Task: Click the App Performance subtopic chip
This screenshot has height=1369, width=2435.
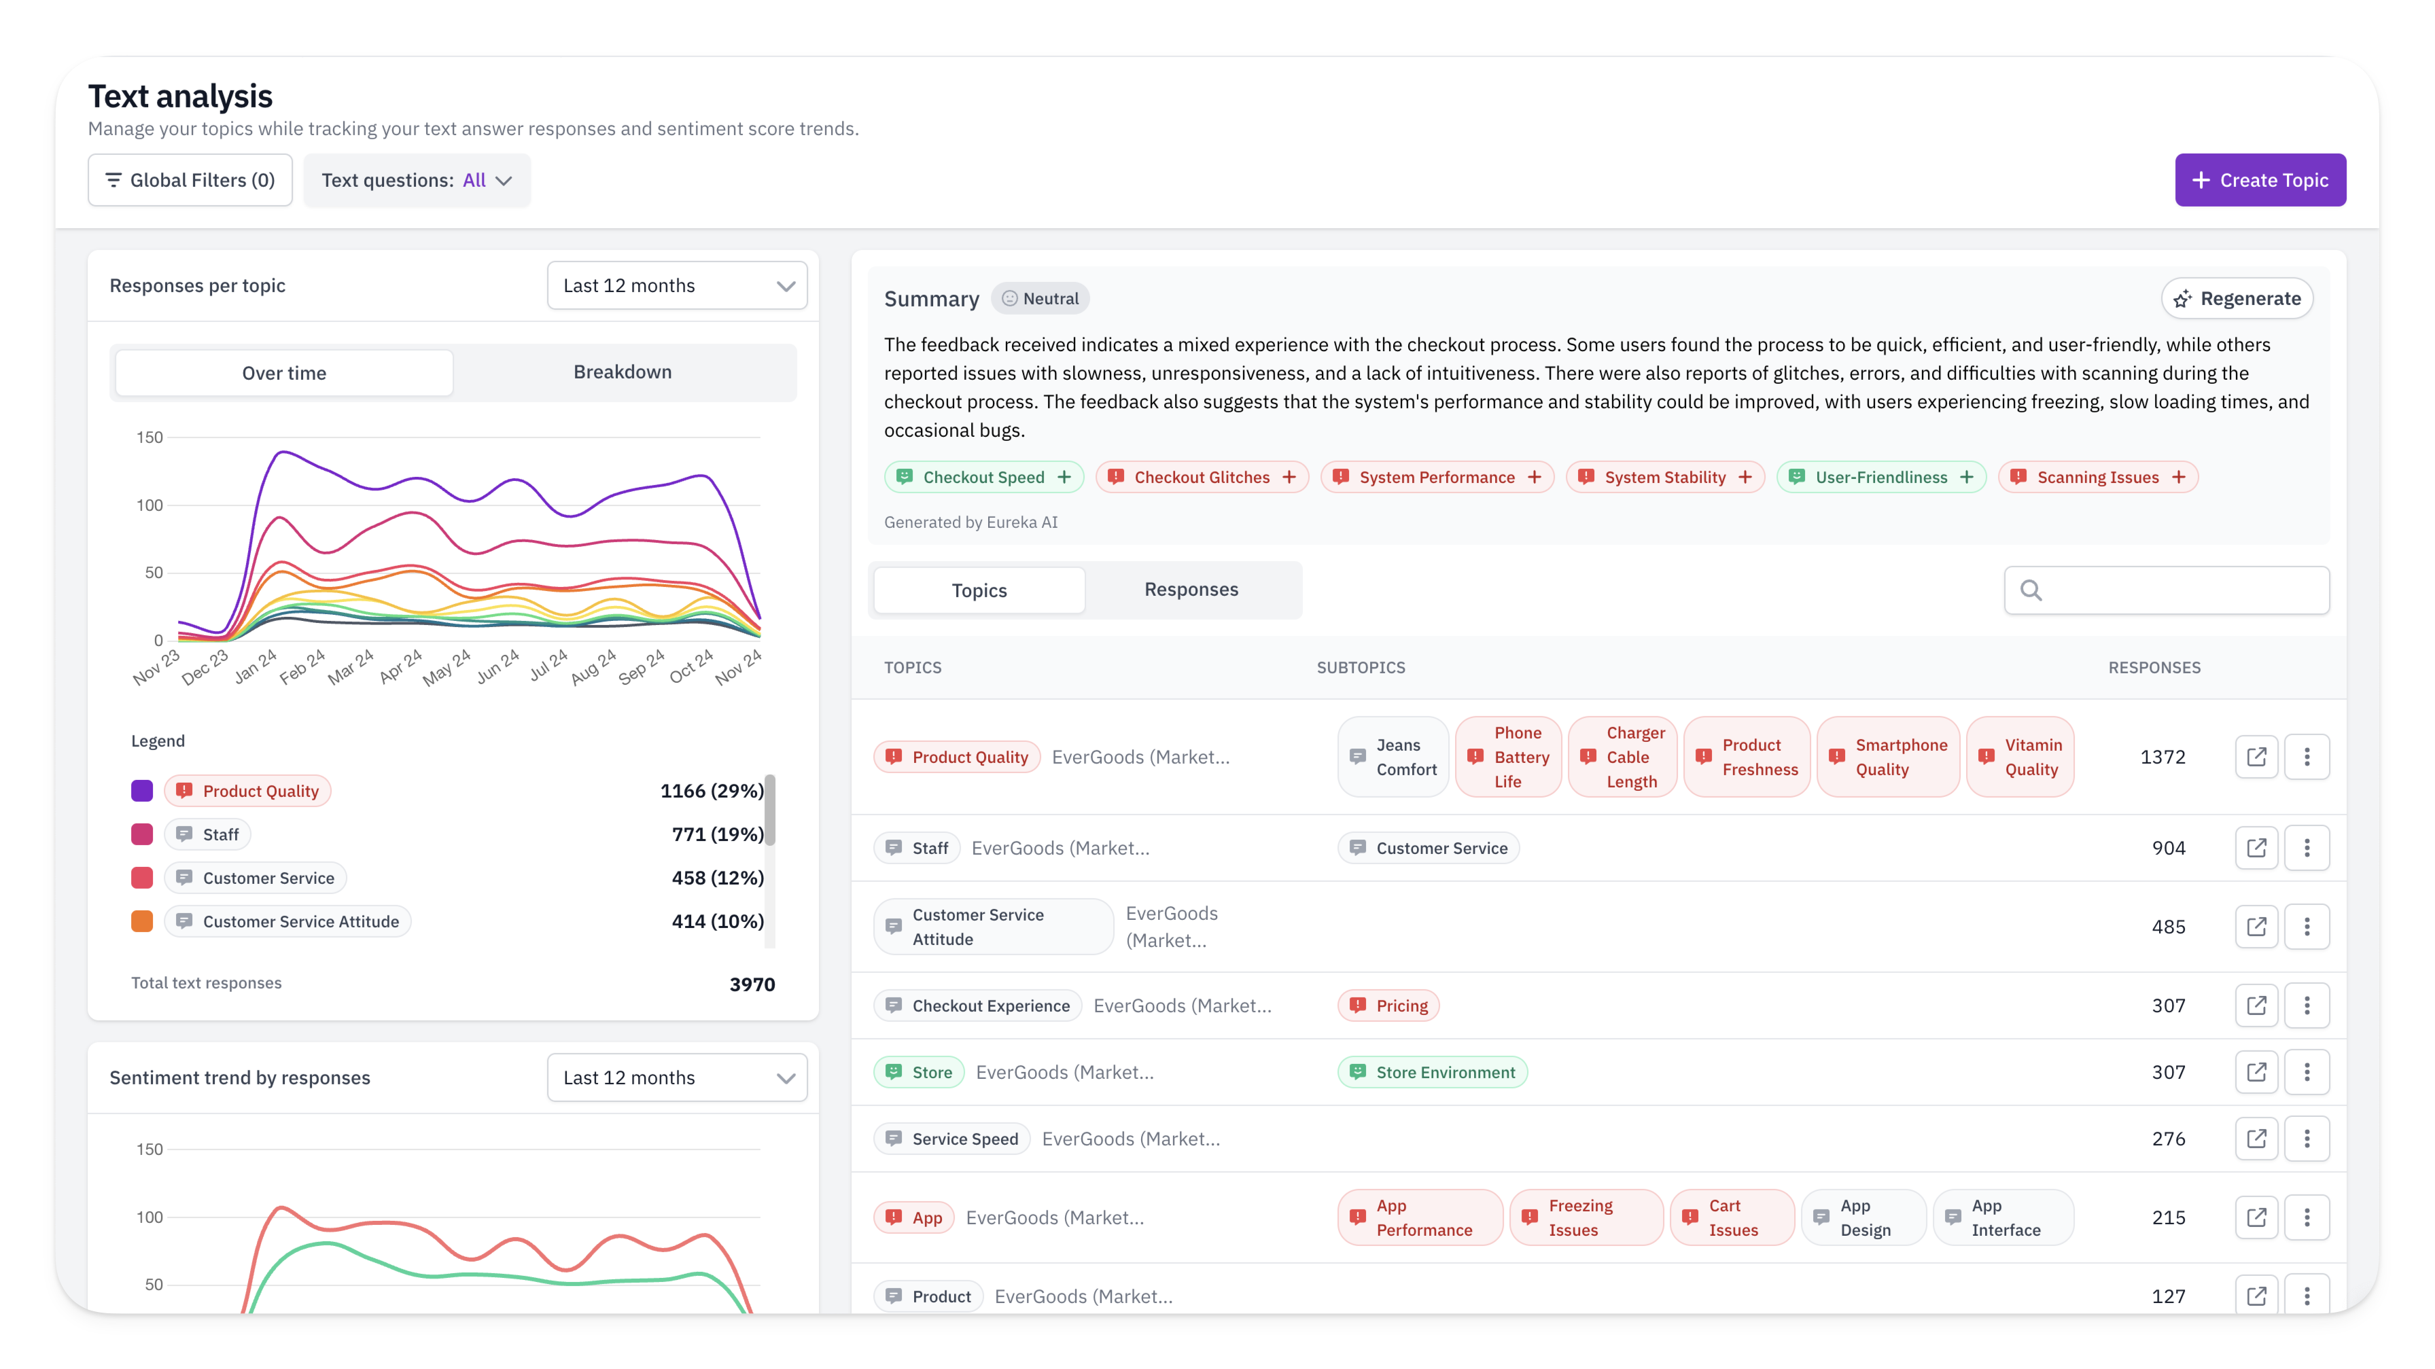Action: [x=1420, y=1217]
